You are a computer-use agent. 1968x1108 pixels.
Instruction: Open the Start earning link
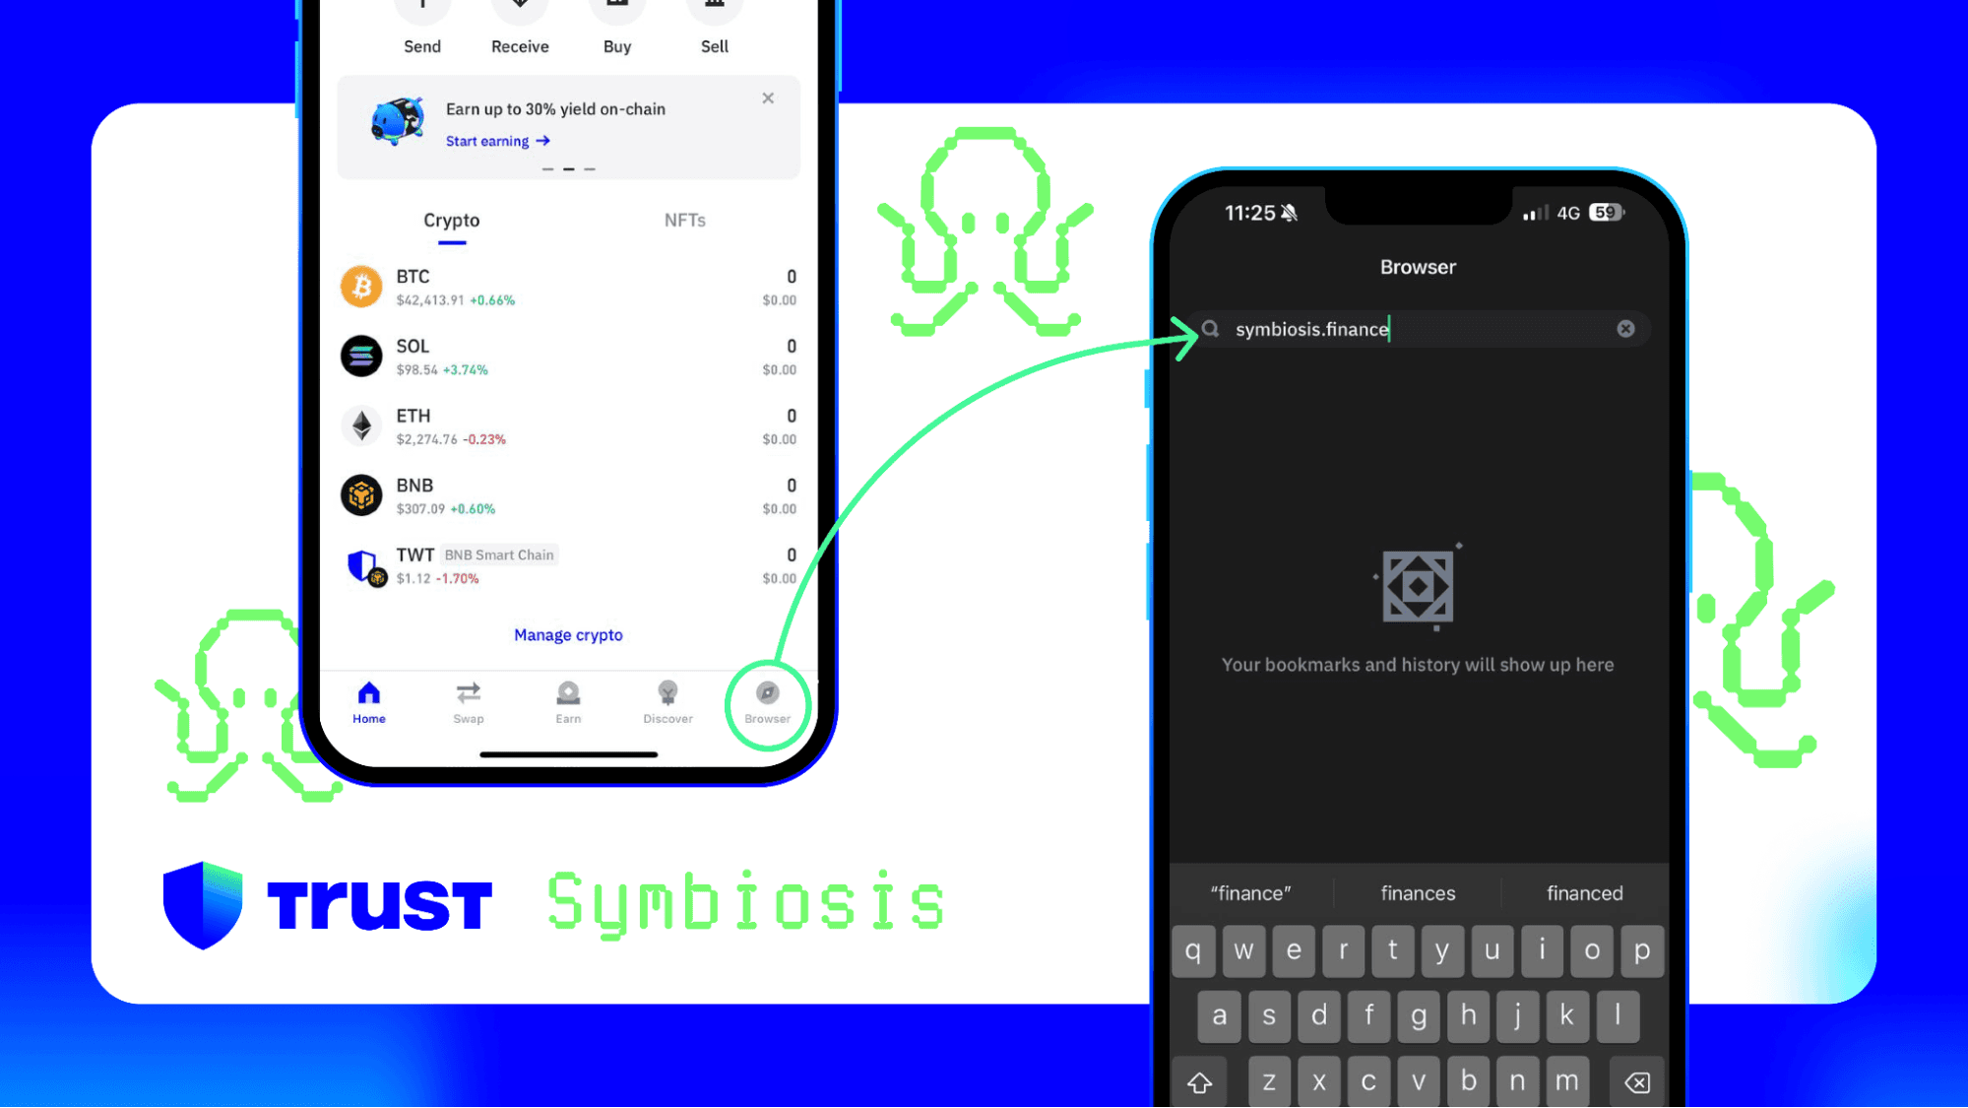tap(498, 141)
